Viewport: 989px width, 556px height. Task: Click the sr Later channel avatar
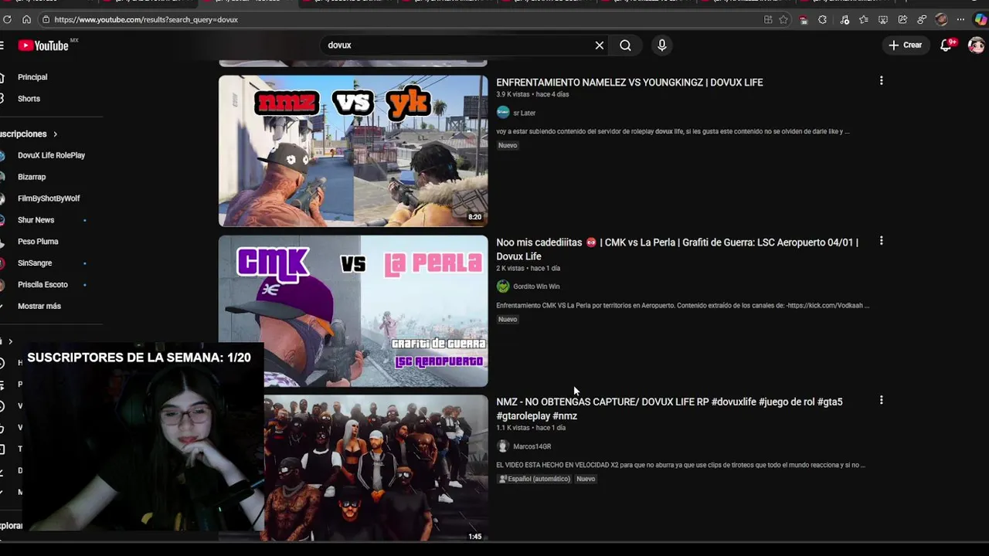tap(503, 113)
